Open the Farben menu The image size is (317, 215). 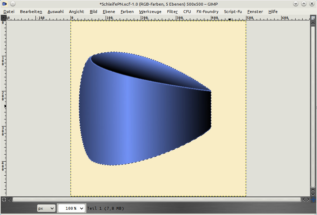point(127,12)
